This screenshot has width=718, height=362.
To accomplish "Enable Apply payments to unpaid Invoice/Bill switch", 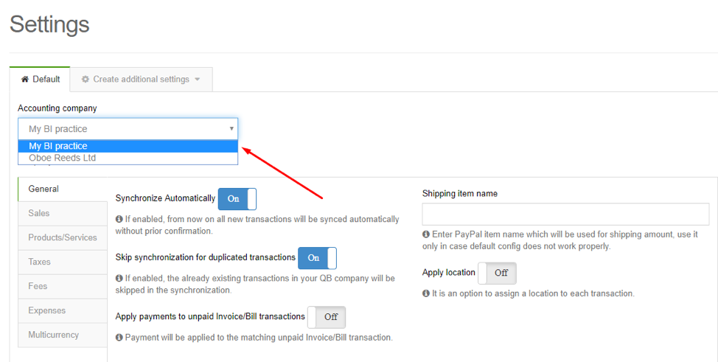I will pyautogui.click(x=327, y=317).
